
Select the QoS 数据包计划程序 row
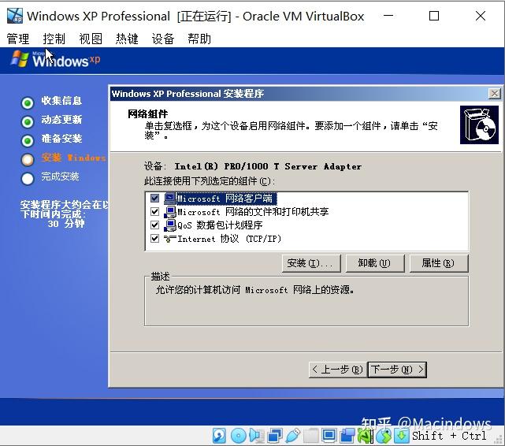tap(307, 225)
